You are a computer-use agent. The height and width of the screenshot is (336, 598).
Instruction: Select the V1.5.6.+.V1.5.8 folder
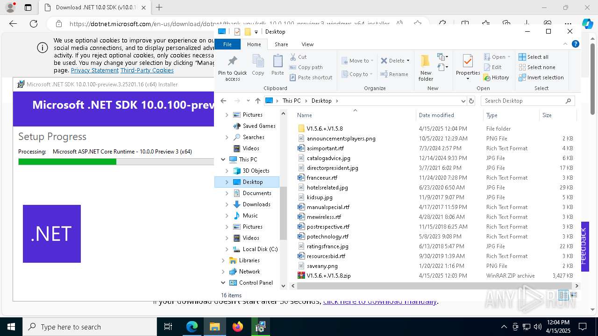325,129
